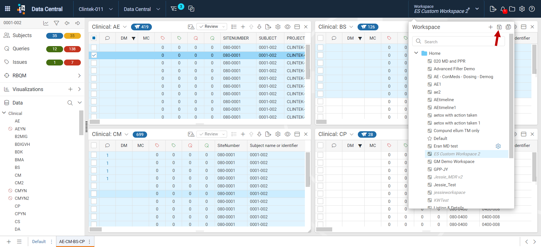Switch to the Default tab at bottom
Screen dimensions: 541x247
pos(39,242)
